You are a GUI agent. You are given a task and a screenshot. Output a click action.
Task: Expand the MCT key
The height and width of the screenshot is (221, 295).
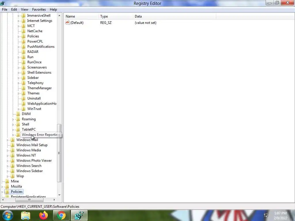pyautogui.click(x=18, y=26)
